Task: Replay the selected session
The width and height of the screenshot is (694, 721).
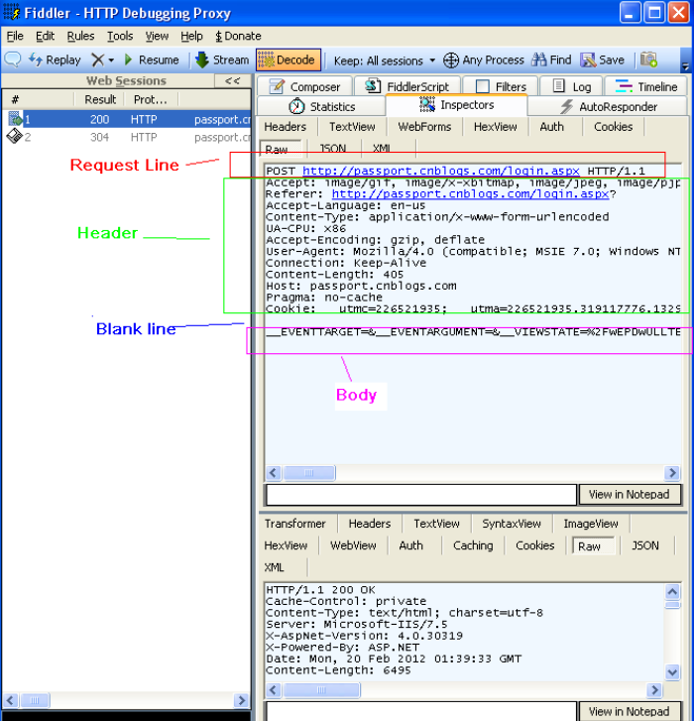Action: point(55,60)
